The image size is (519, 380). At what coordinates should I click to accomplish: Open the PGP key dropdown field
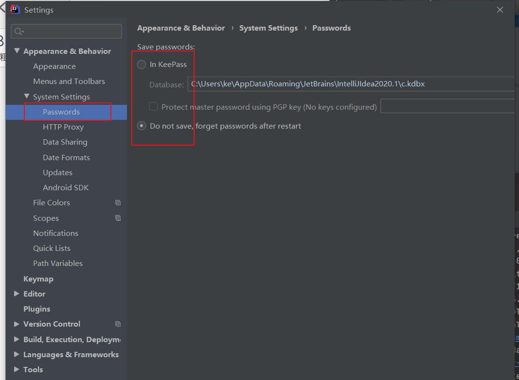point(447,106)
